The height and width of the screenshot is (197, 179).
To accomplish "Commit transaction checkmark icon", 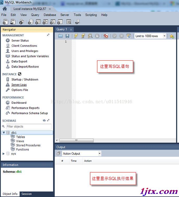I will click(x=114, y=36).
